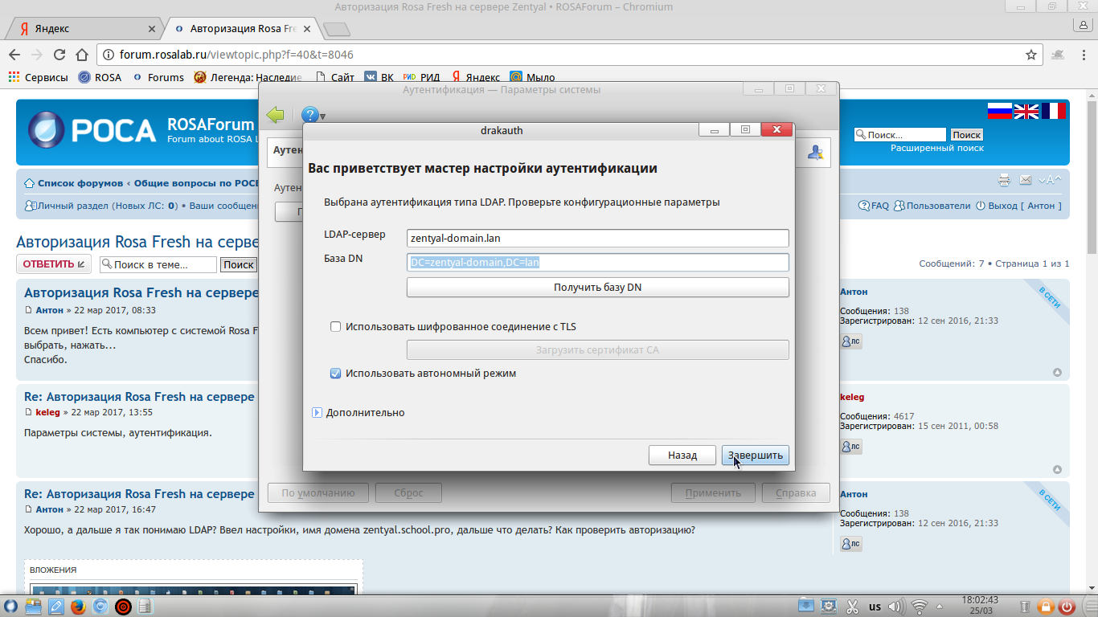Open the ROSA bookmark
This screenshot has width=1098, height=617.
[100, 77]
